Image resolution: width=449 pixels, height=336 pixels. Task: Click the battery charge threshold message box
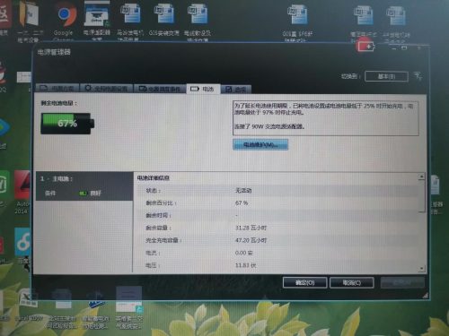(326, 118)
